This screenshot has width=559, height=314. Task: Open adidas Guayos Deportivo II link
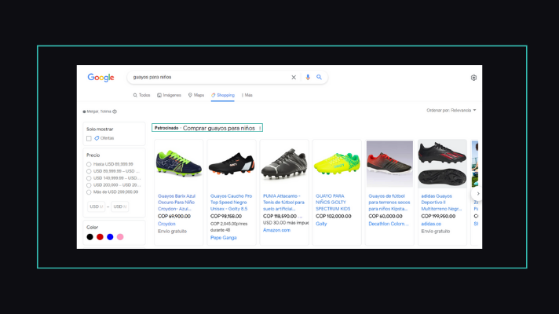tap(442, 203)
